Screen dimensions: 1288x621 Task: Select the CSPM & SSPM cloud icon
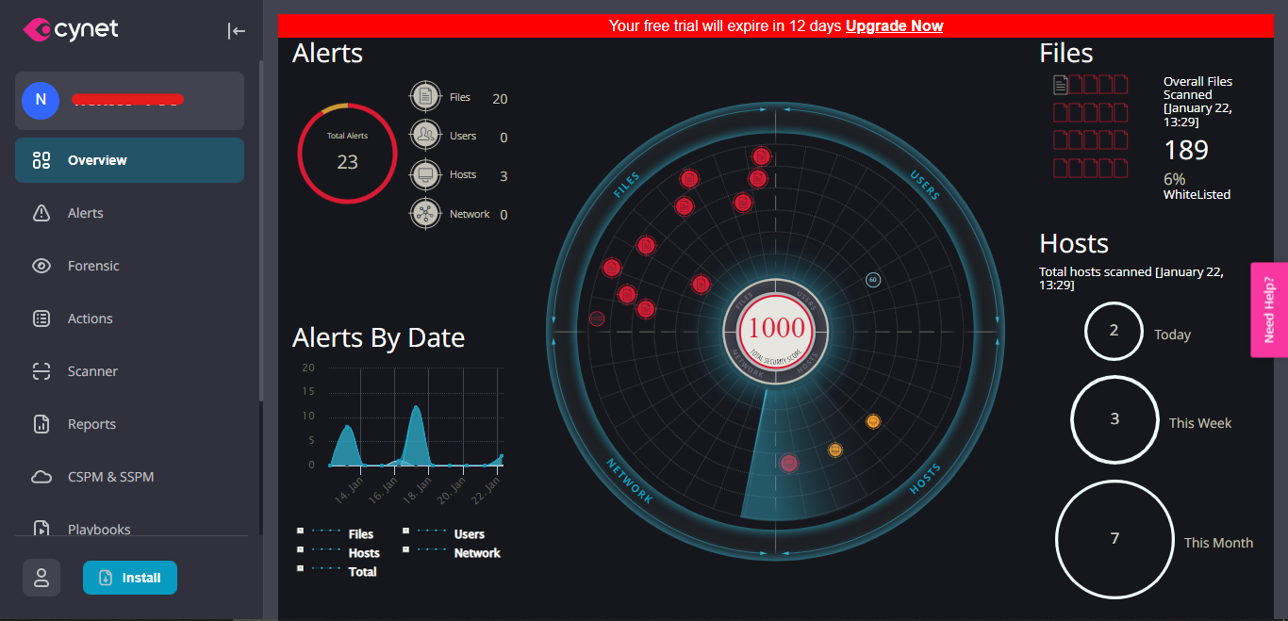41,476
